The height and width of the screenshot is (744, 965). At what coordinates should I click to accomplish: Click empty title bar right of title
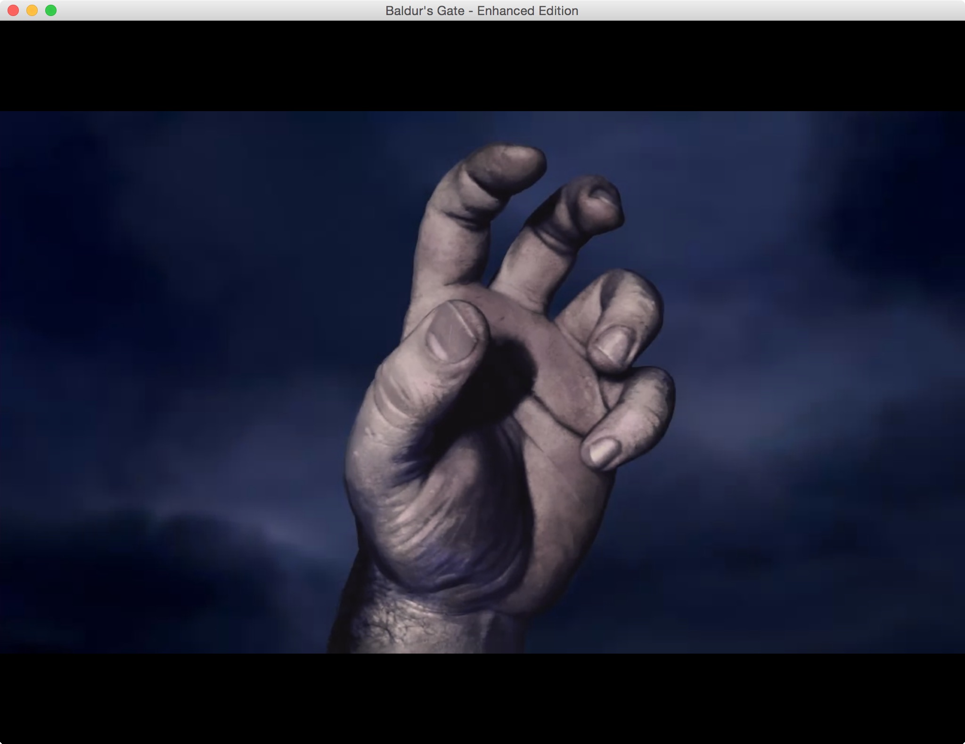click(754, 10)
